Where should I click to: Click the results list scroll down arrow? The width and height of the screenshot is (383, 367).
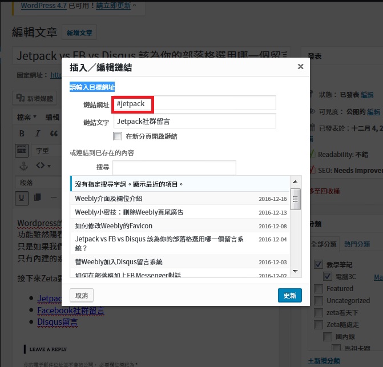point(295,271)
